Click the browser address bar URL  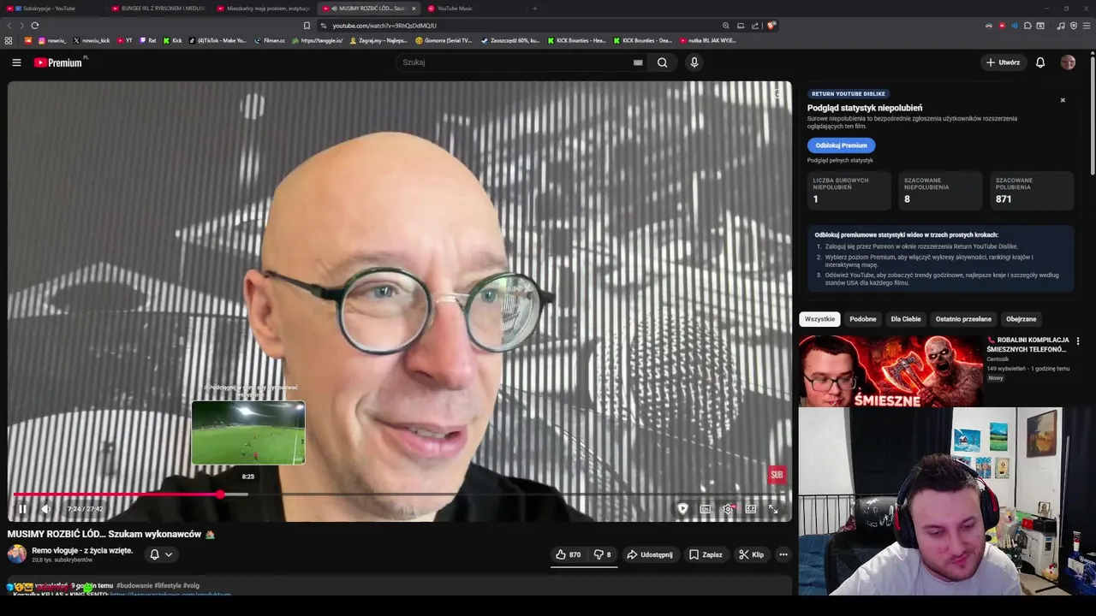(384, 26)
